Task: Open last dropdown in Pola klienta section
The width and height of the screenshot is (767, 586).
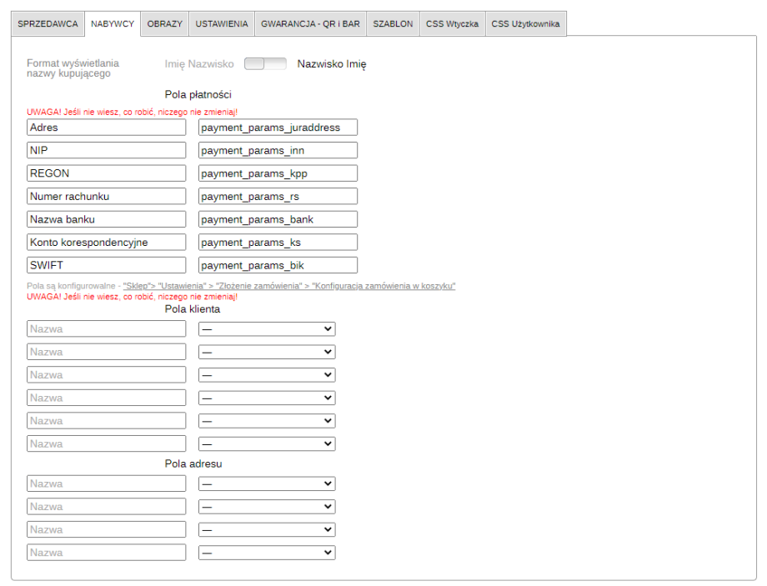Action: (x=267, y=444)
